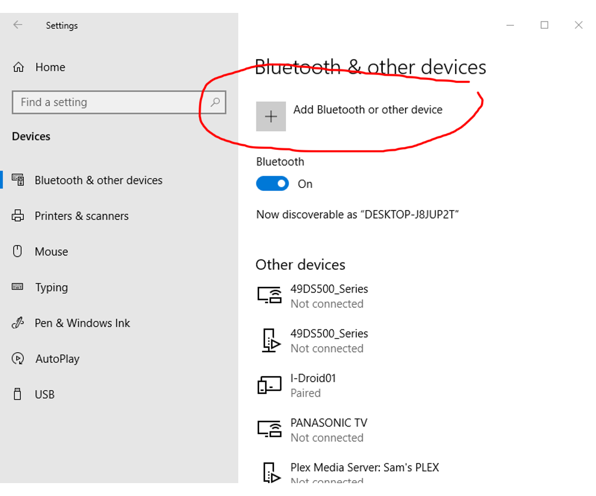Click the Mouse sidebar icon
This screenshot has height=496, width=596.
[x=17, y=251]
